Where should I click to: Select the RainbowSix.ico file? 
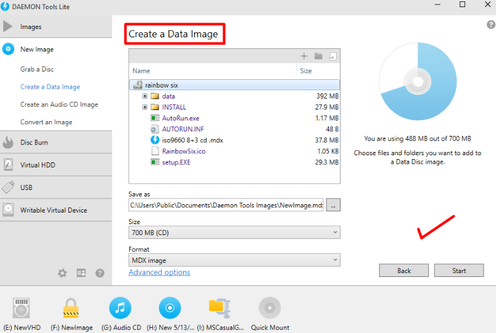point(183,151)
